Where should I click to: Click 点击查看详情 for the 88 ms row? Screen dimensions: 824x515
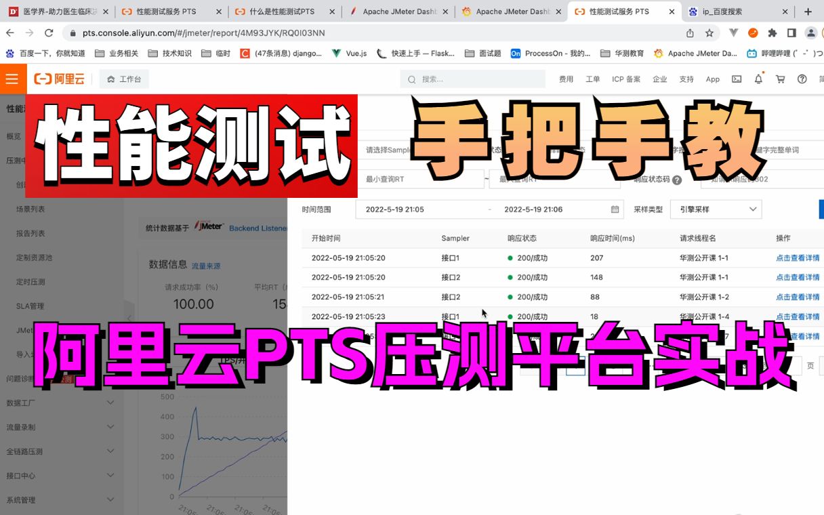pyautogui.click(x=798, y=297)
